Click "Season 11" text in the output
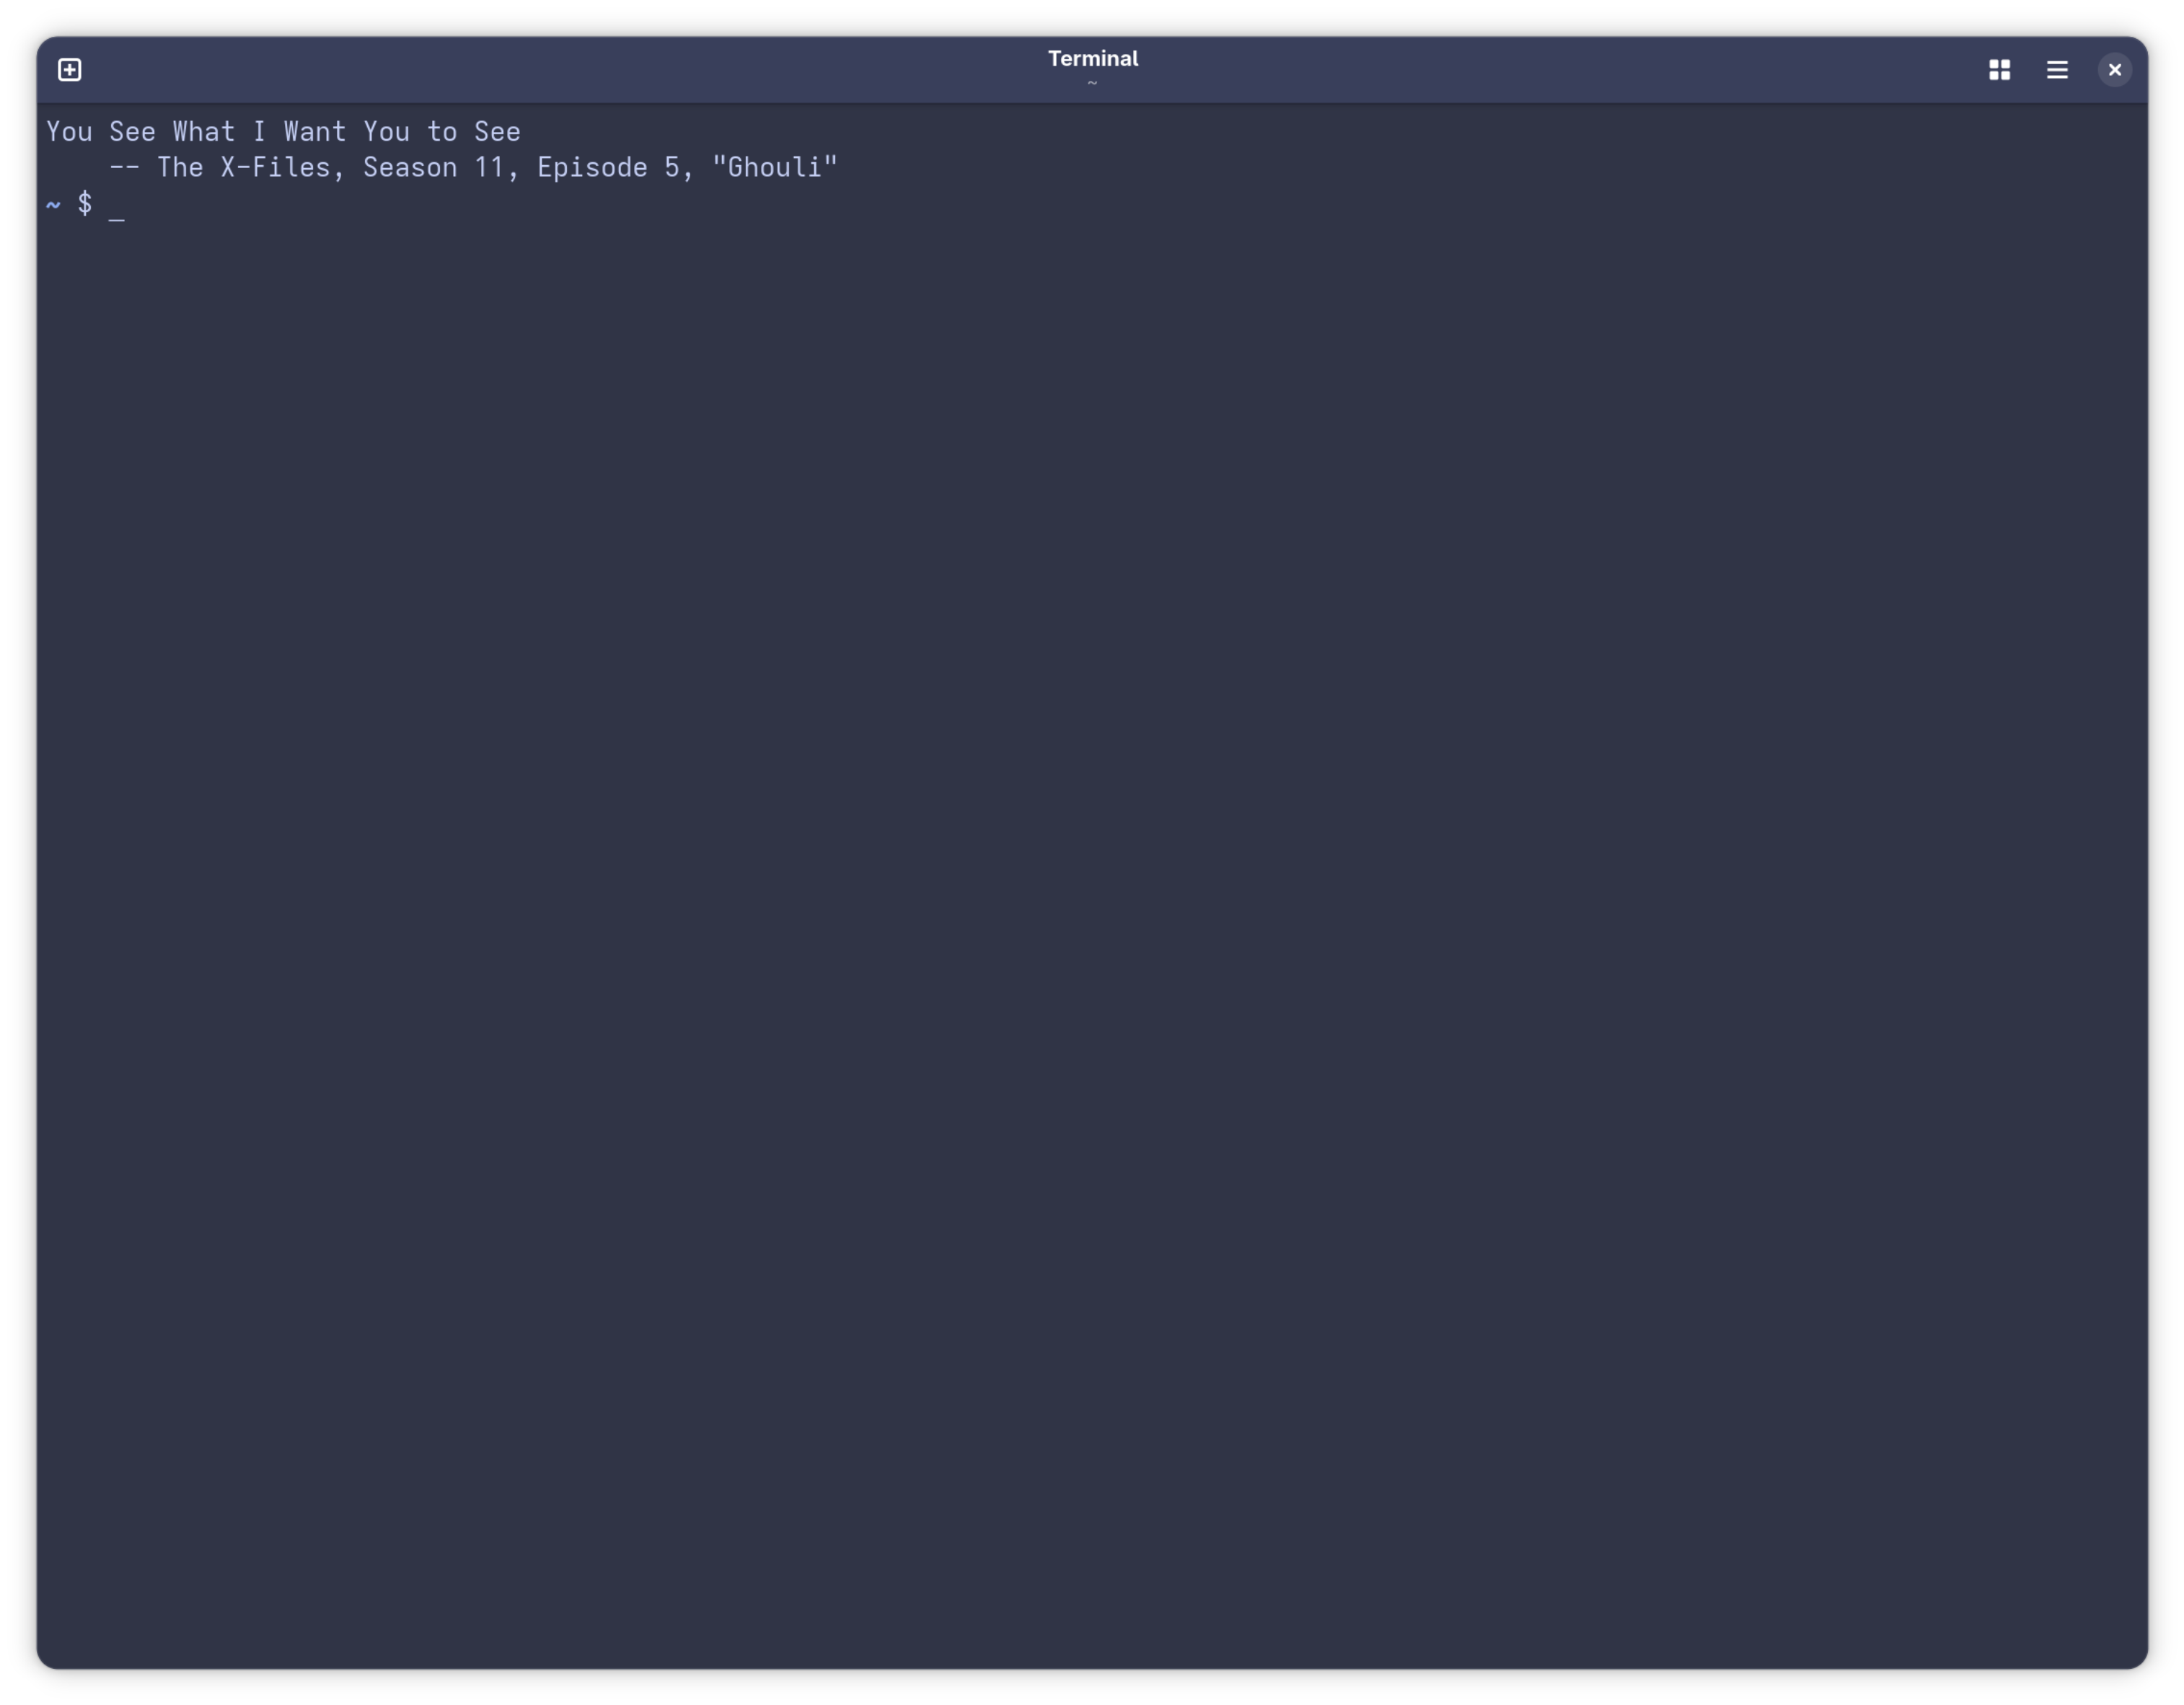Screen dimensions: 2184x1705 pos(434,167)
